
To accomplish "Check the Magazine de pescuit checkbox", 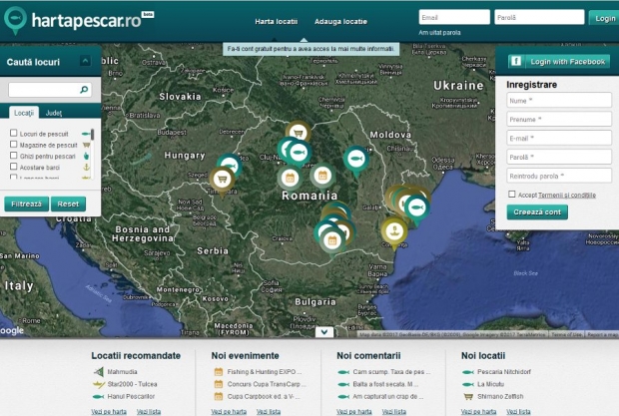I will [13, 144].
